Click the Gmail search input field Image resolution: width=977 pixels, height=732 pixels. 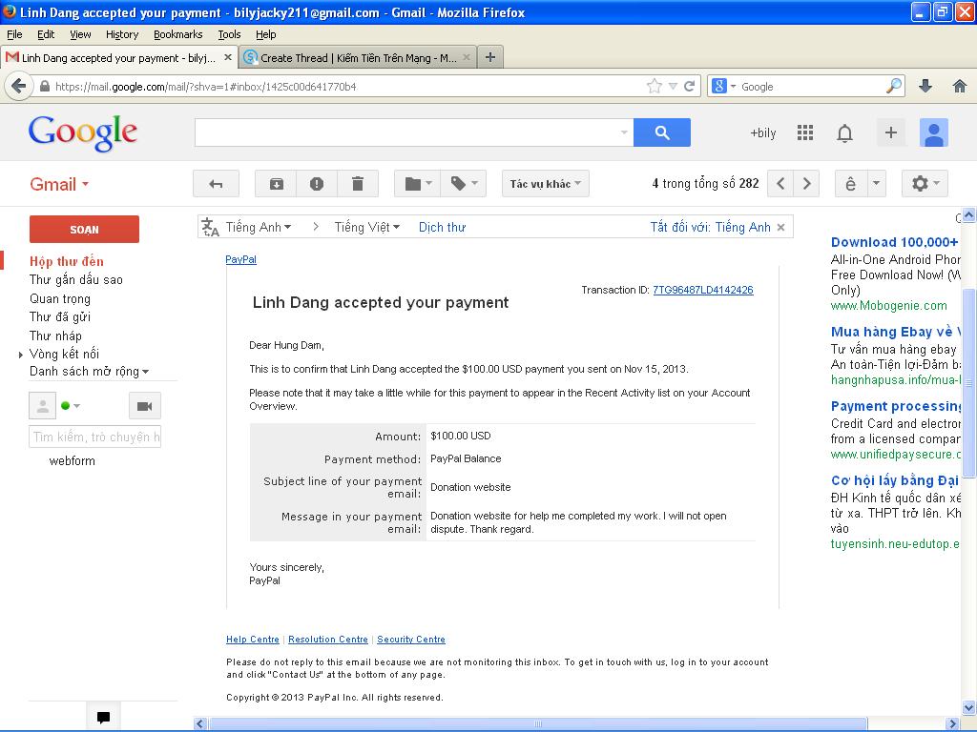pos(414,132)
